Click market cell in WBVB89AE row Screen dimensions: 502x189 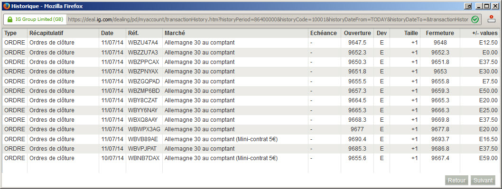pyautogui.click(x=221, y=139)
